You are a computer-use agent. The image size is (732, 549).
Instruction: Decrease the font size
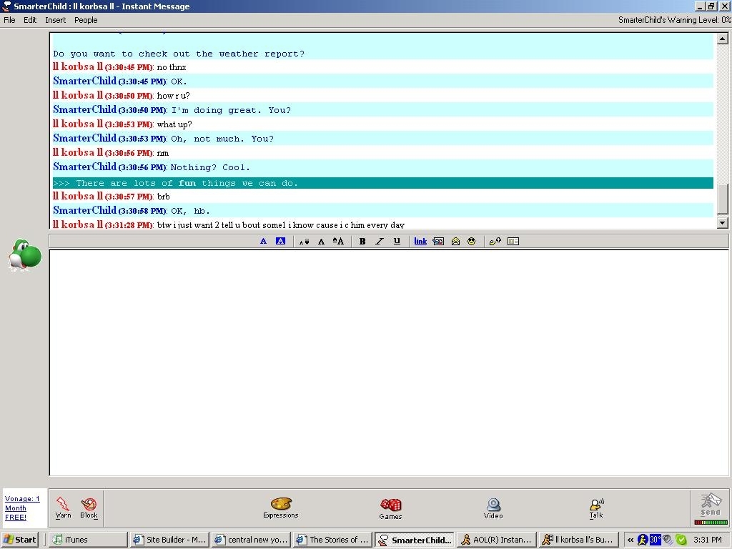(304, 242)
